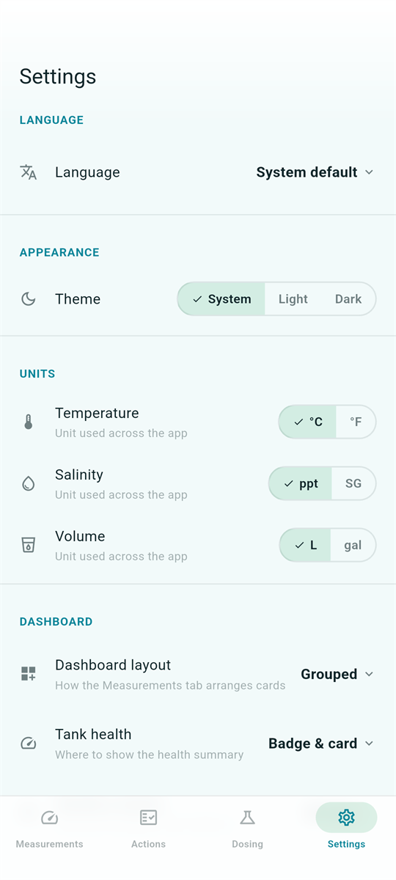Tap the thermometer Temperature icon

click(29, 422)
